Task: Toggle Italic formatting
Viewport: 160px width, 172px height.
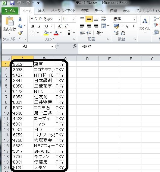Action: pos(39,26)
